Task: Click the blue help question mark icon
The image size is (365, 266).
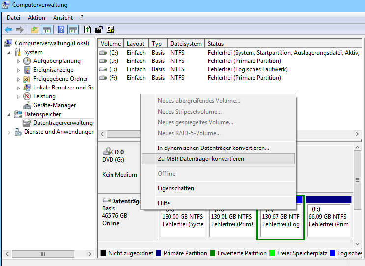Action: (61, 30)
